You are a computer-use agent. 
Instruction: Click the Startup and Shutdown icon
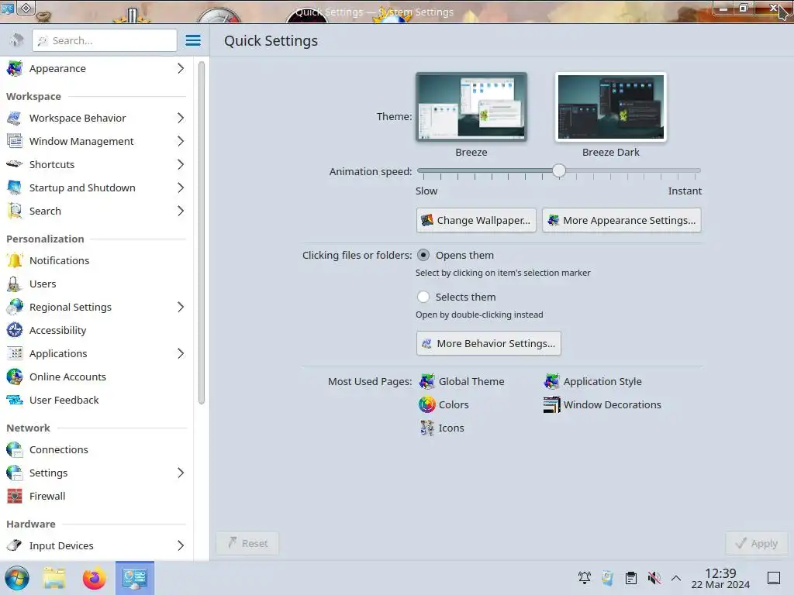(15, 187)
